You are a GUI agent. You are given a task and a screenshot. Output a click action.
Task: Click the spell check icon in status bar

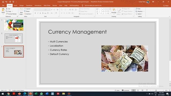(10, 90)
